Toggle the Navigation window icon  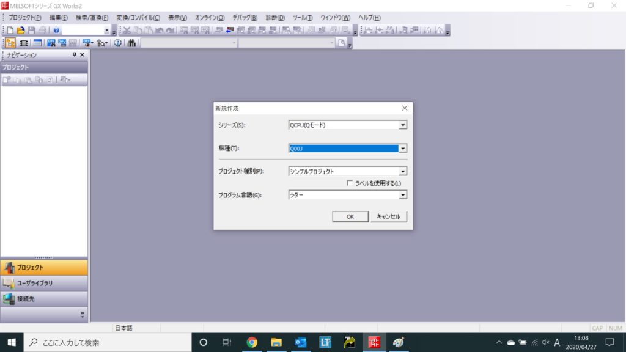pyautogui.click(x=10, y=43)
